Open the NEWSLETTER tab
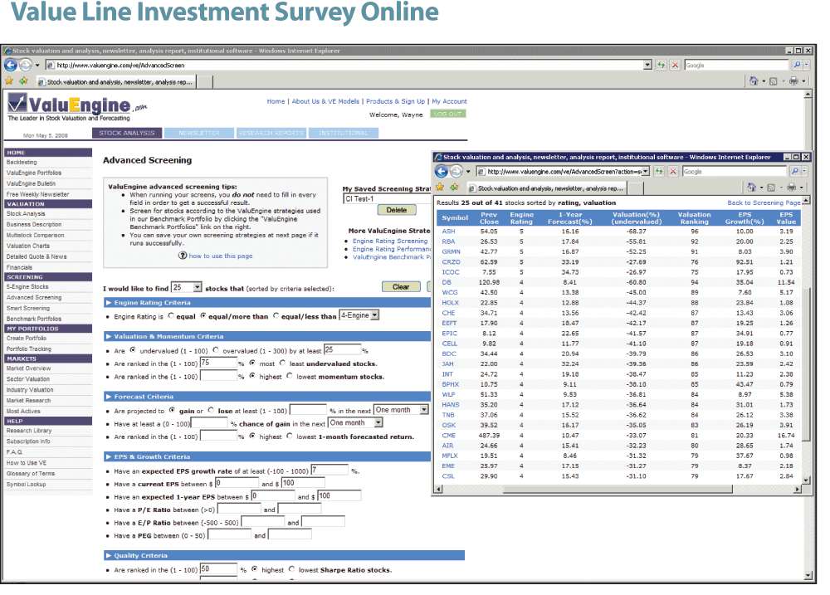This screenshot has width=830, height=595. pyautogui.click(x=199, y=133)
